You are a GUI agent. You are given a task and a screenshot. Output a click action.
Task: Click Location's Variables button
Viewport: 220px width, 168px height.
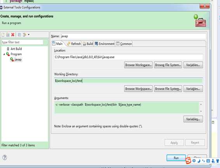coord(193,65)
